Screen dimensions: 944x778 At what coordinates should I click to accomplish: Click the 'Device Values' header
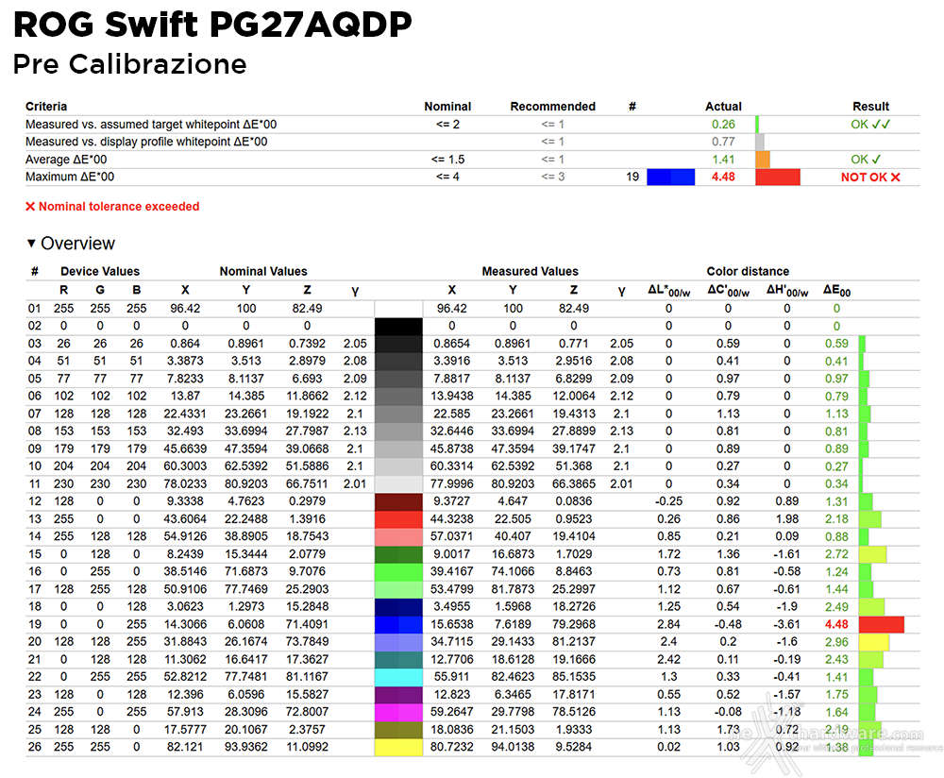point(100,272)
